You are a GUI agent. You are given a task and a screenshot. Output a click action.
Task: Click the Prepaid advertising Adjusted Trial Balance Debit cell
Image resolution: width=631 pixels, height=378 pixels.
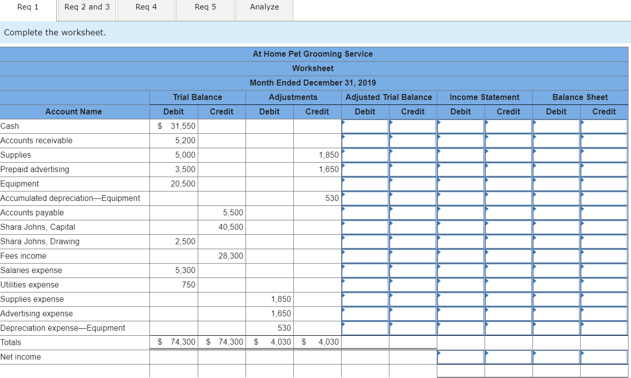coord(365,169)
